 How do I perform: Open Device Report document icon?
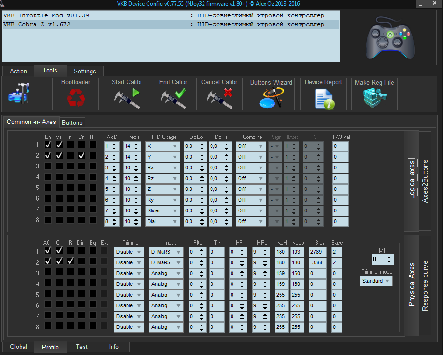[x=324, y=99]
